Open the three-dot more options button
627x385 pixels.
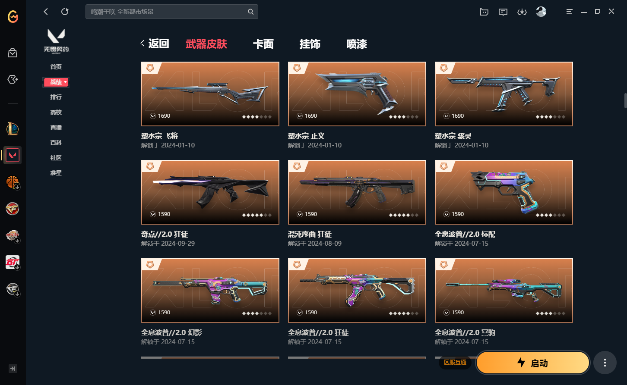click(x=605, y=363)
